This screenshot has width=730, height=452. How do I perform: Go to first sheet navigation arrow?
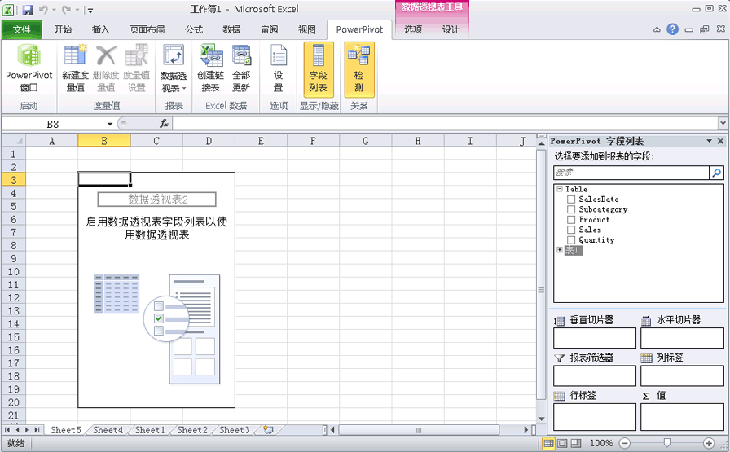pos(7,430)
